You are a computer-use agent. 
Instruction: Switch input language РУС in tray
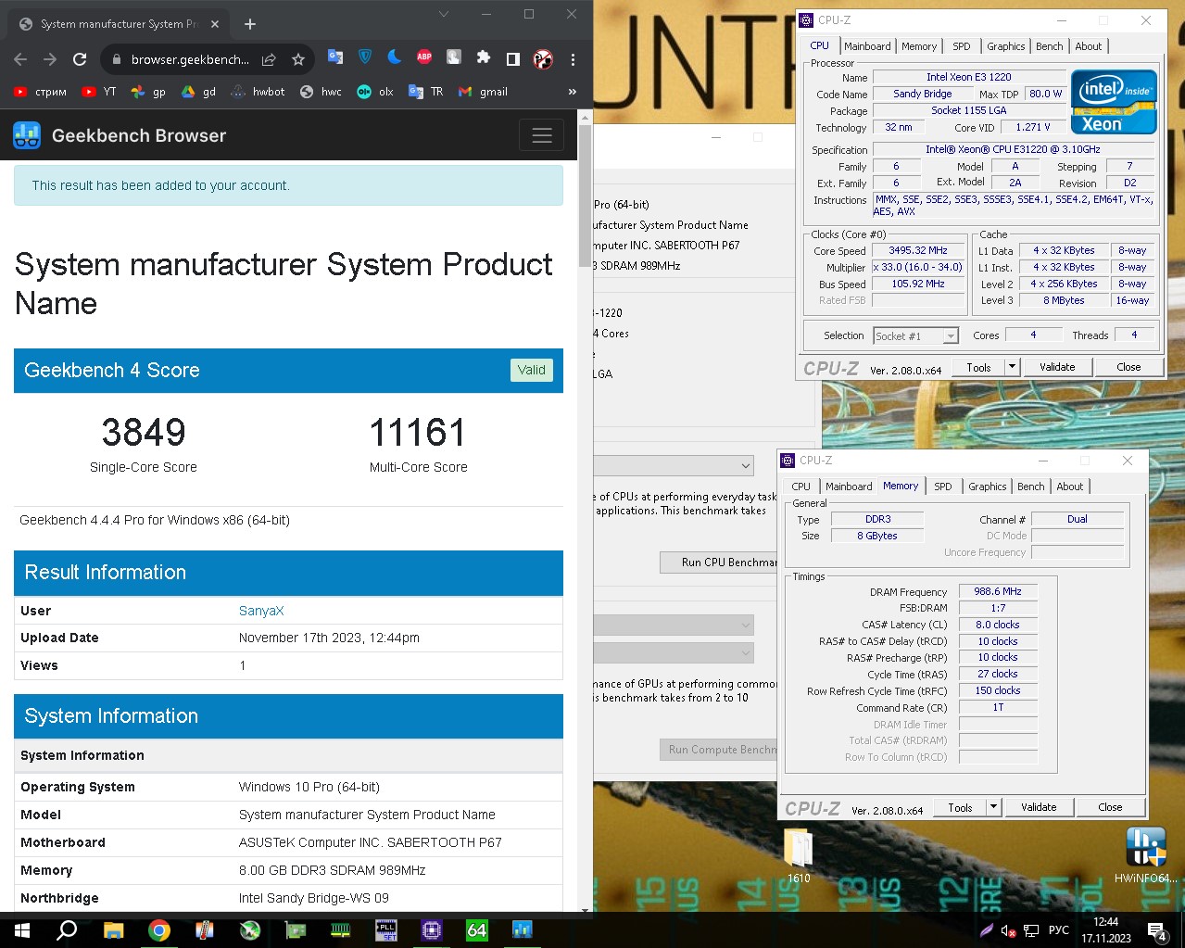1059,930
